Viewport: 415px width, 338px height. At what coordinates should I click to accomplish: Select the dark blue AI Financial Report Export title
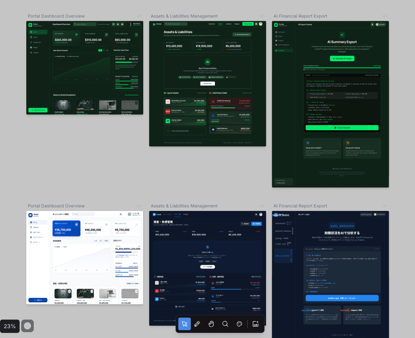[300, 206]
